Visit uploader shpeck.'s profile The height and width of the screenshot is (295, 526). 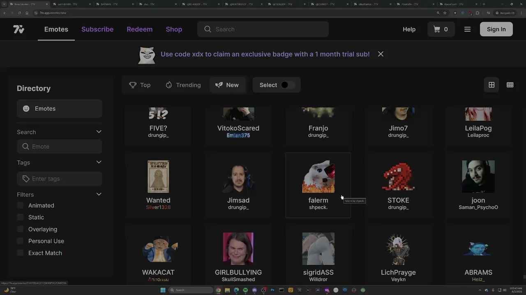[318, 207]
